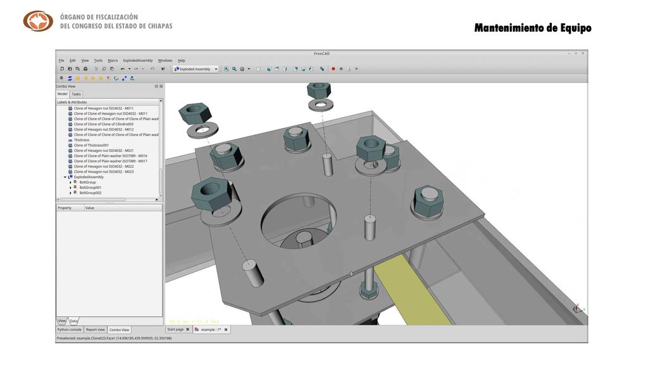Open the Windows menu
Image resolution: width=648 pixels, height=365 pixels.
[165, 60]
